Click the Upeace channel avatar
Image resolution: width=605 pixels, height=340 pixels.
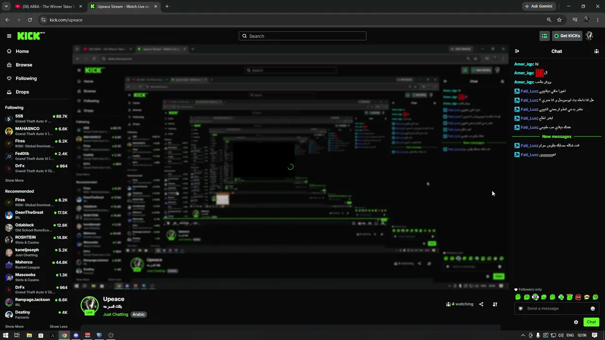click(x=89, y=305)
